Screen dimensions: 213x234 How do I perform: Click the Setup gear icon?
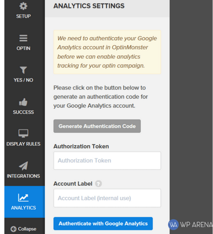point(23,6)
